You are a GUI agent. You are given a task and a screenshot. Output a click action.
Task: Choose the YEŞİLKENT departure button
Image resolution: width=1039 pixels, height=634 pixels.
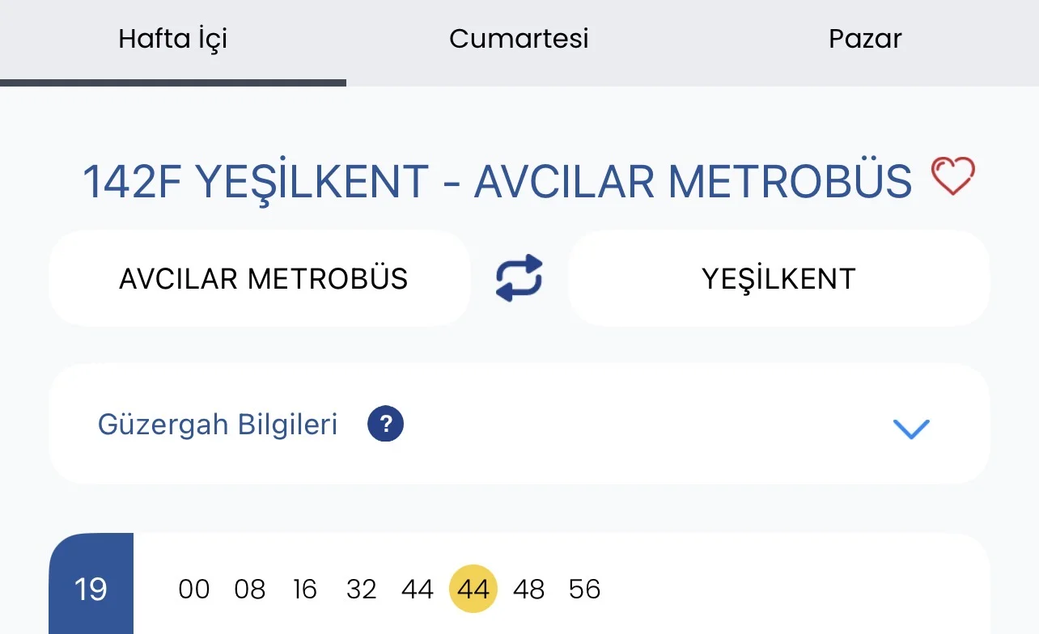pos(778,279)
